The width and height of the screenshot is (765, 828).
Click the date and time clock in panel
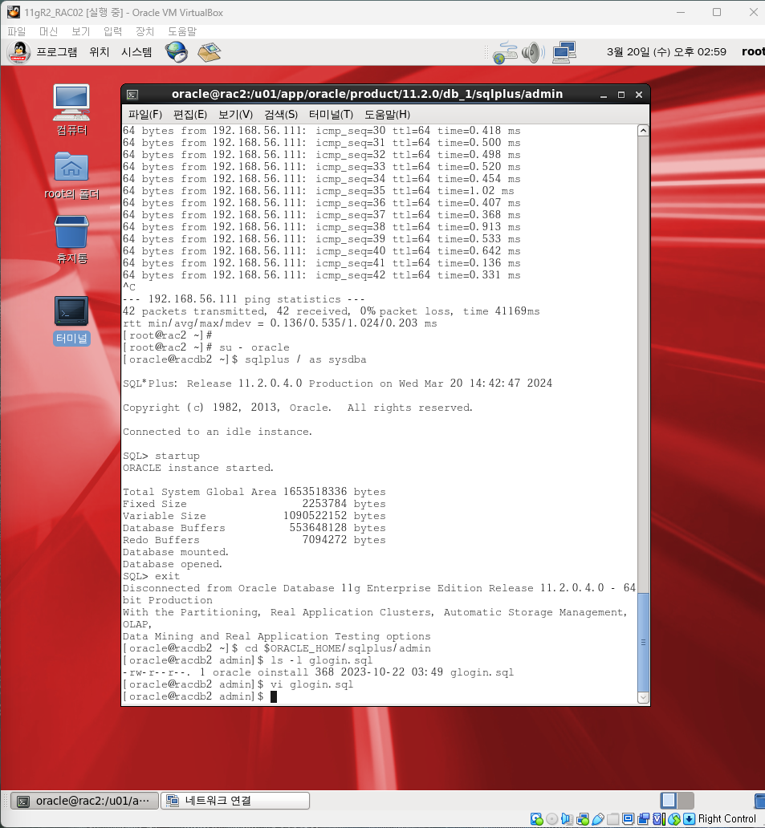click(666, 52)
